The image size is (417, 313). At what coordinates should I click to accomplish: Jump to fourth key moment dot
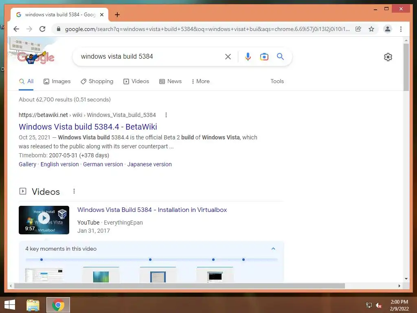(x=244, y=260)
